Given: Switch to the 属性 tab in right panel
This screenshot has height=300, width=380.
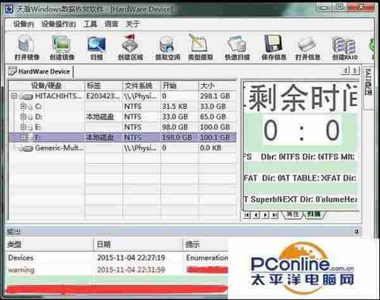Looking at the screenshot, I should (291, 215).
